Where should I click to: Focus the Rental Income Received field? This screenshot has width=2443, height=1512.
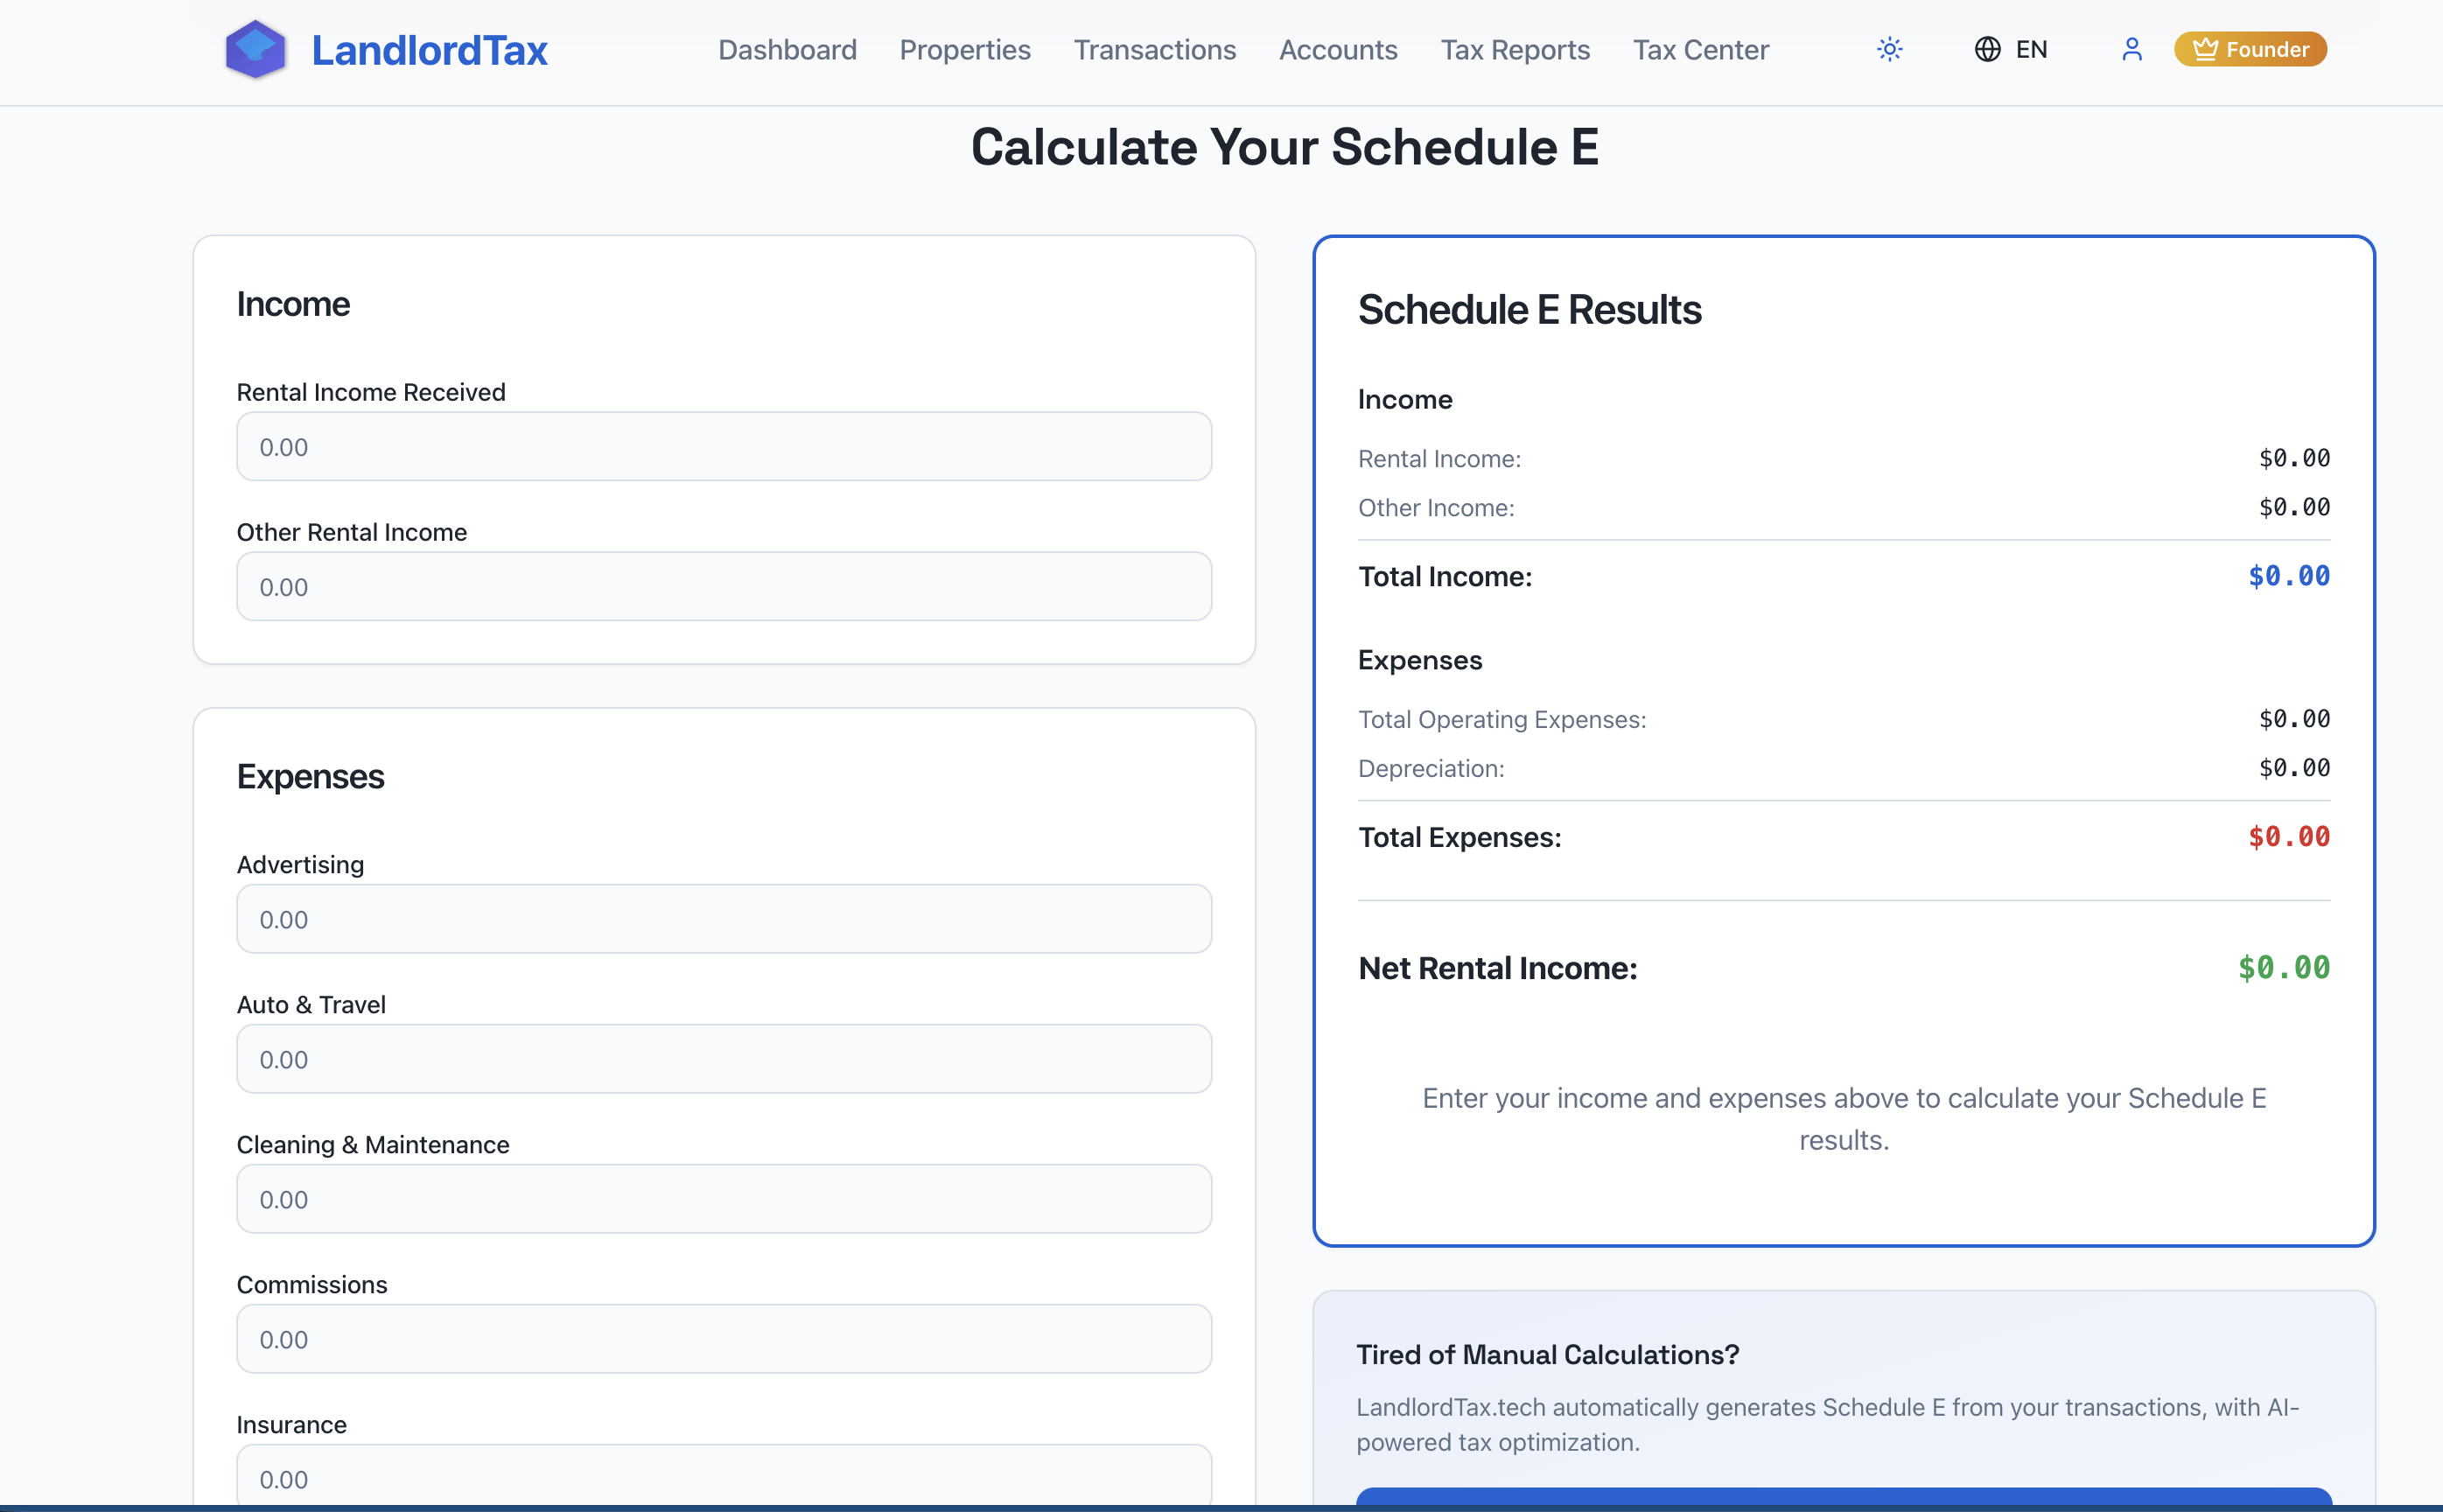(x=724, y=447)
